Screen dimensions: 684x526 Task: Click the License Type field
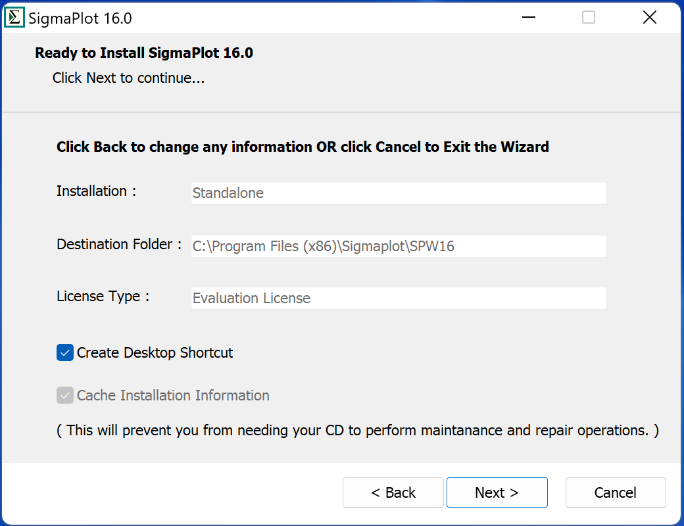pos(399,298)
